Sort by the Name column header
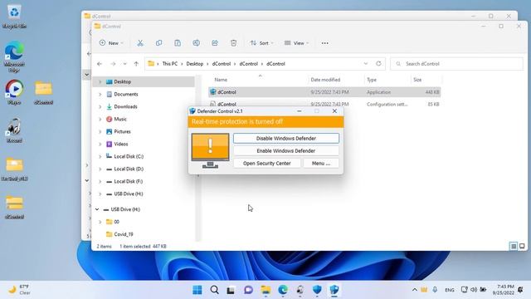Image resolution: width=531 pixels, height=299 pixels. click(x=221, y=80)
